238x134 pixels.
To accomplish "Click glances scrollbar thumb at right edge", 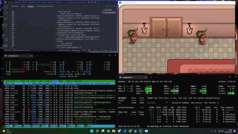I will [237, 125].
